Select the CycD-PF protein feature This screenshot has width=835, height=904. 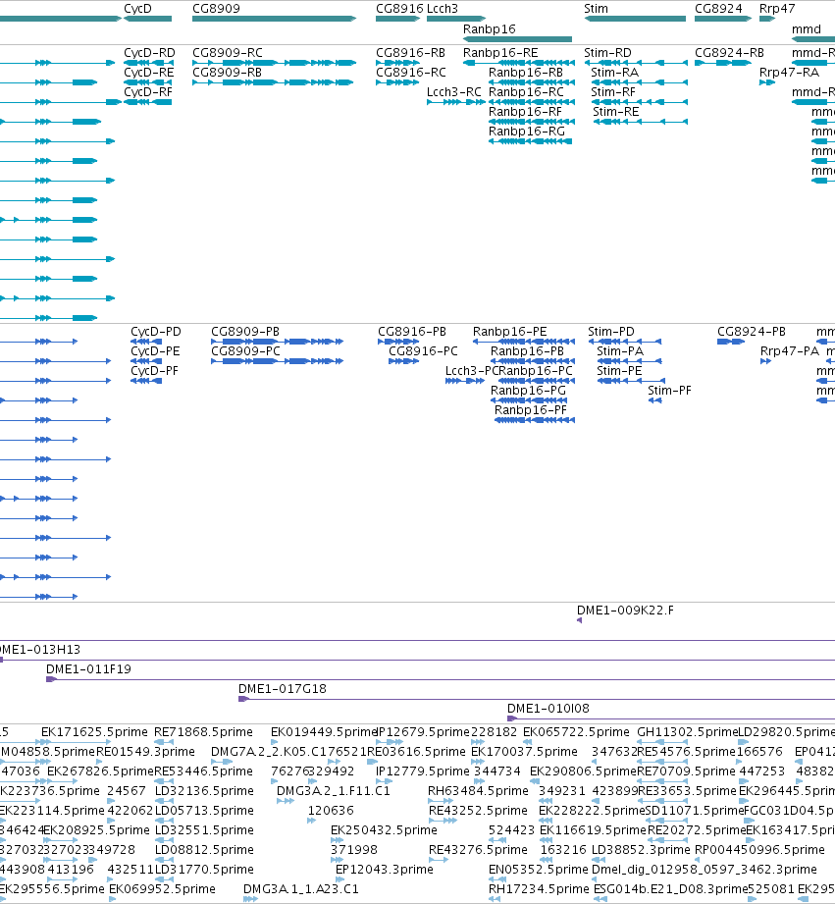(x=146, y=381)
